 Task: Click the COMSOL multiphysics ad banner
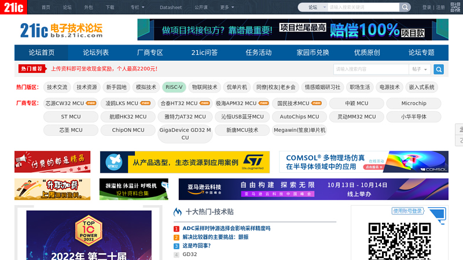point(364,162)
